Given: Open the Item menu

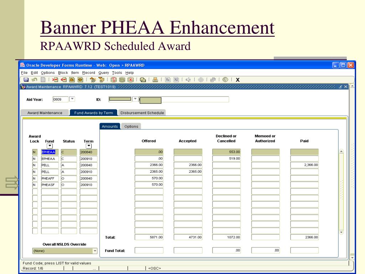Looking at the screenshot, I should 75,73.
